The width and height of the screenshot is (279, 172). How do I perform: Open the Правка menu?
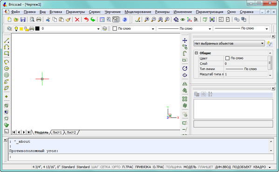coord(29,12)
